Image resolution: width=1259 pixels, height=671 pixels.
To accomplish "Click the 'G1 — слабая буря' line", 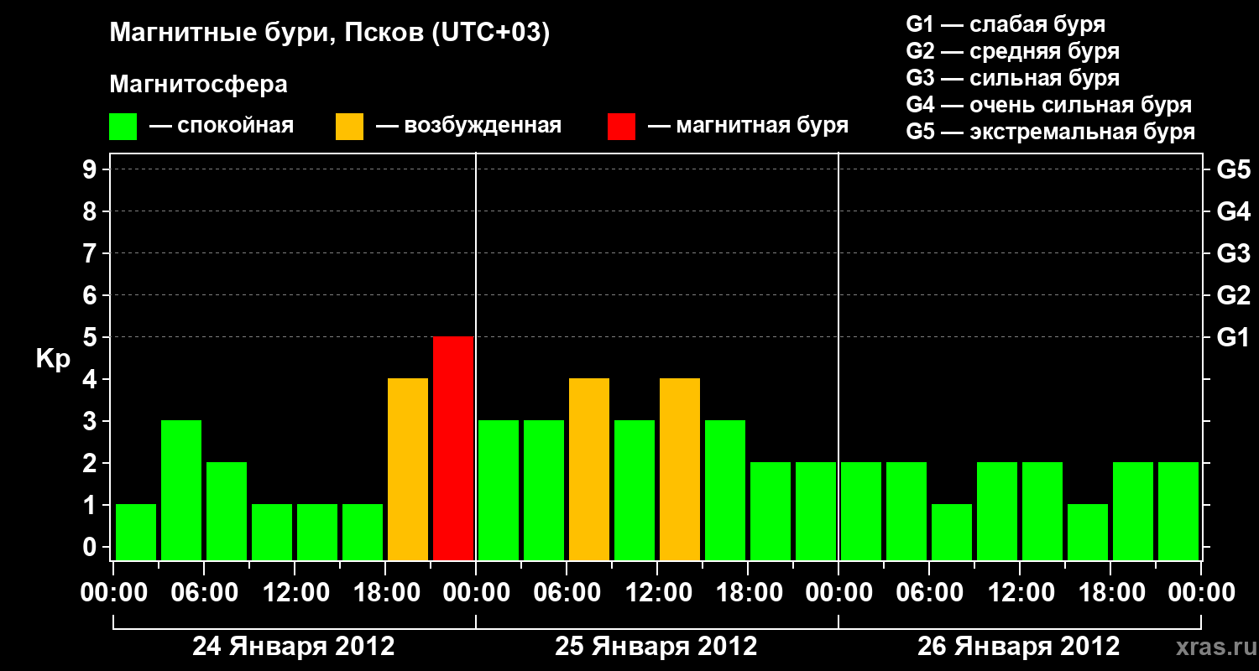I will click(1006, 24).
